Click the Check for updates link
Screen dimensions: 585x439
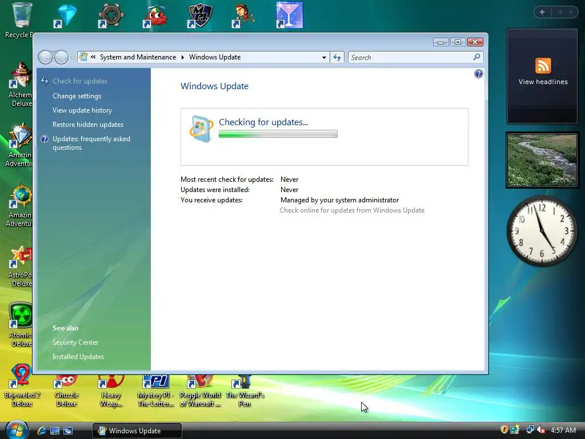click(x=80, y=81)
